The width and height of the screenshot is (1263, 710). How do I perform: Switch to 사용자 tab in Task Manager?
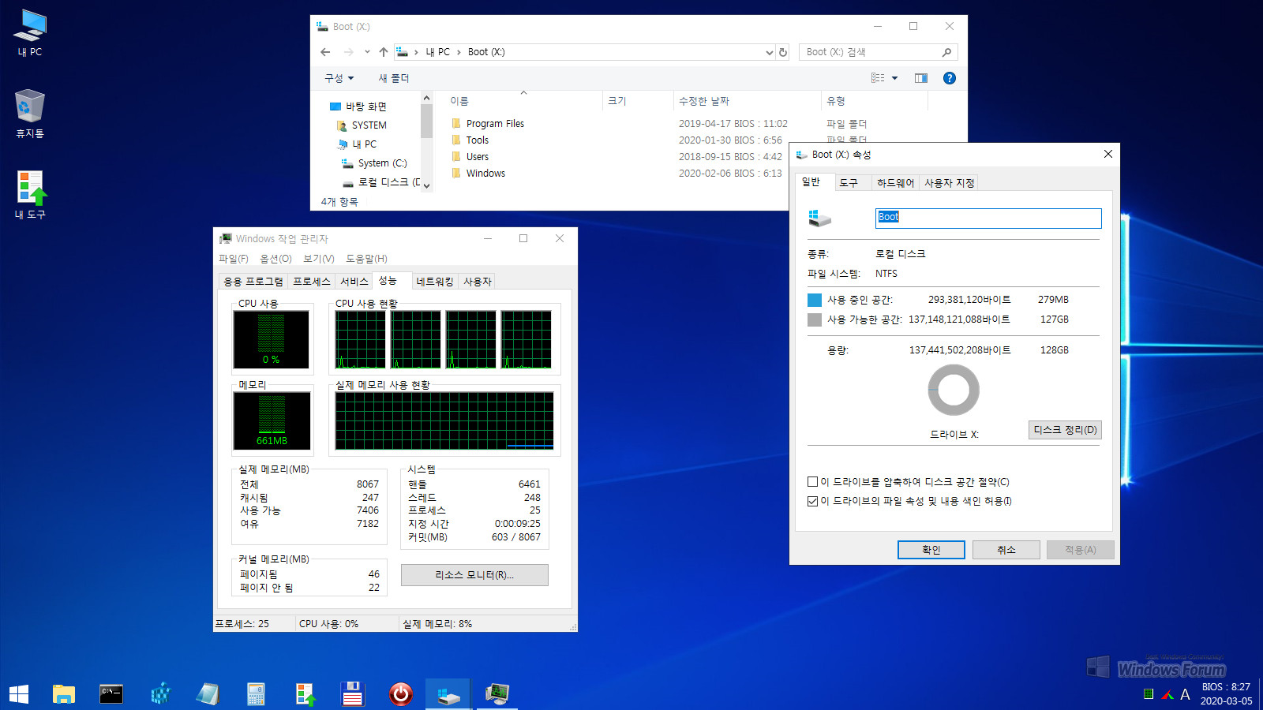[x=478, y=282]
